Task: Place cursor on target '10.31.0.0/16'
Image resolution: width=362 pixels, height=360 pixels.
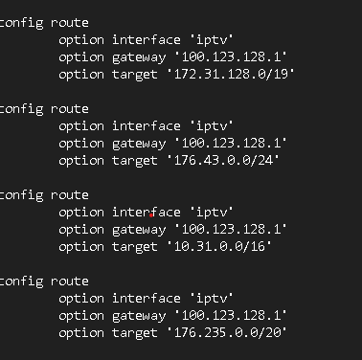Action: point(219,246)
